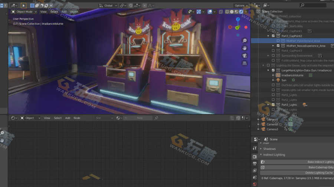
Task: Expand the Shadows panel
Action: click(x=269, y=149)
